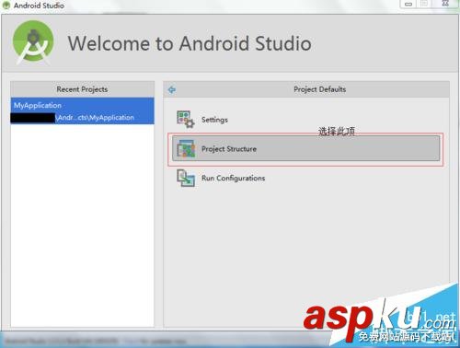Minimize the Android Studio window
This screenshot has height=348, width=460.
[408, 4]
